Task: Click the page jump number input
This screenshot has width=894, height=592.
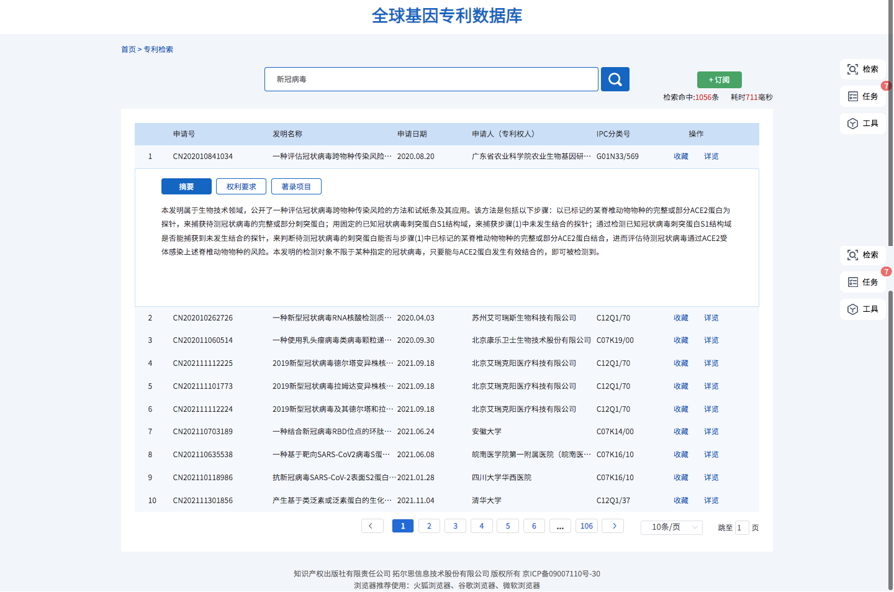Action: click(741, 528)
